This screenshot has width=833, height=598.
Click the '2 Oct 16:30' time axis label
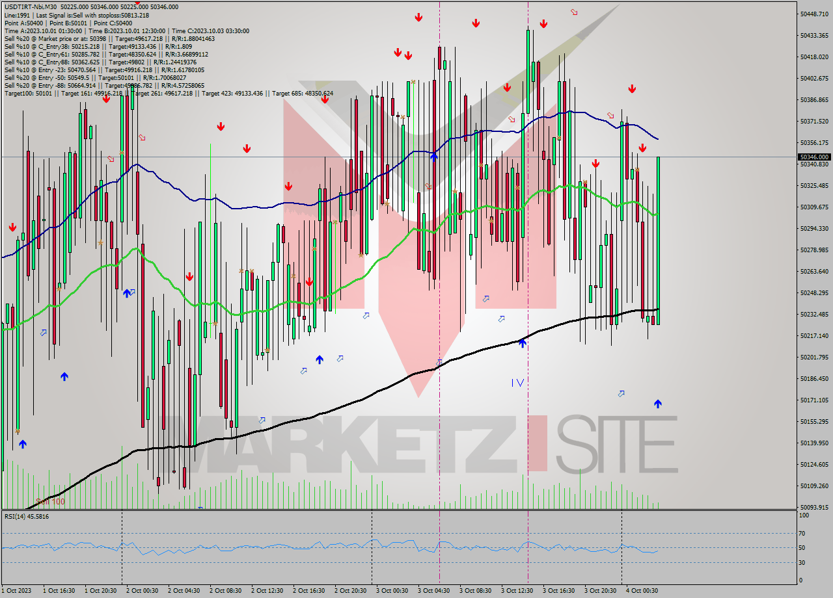[x=308, y=591]
